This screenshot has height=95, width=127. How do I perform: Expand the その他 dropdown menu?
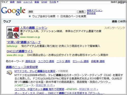pyautogui.click(x=54, y=2)
